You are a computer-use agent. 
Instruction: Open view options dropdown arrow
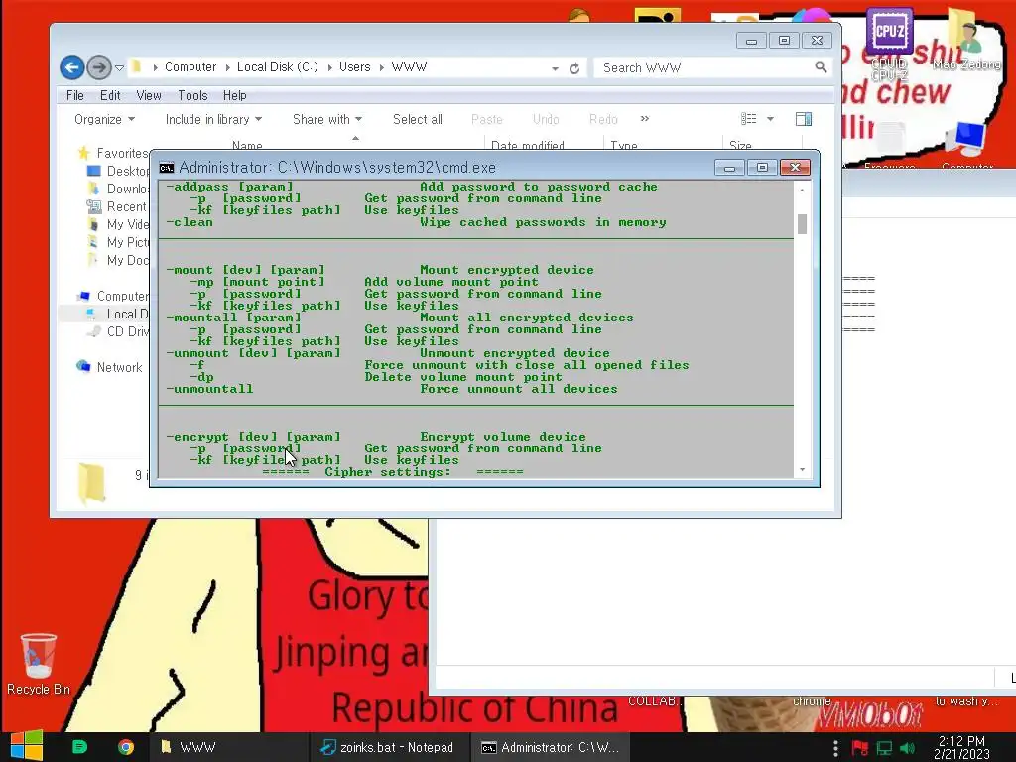(770, 119)
